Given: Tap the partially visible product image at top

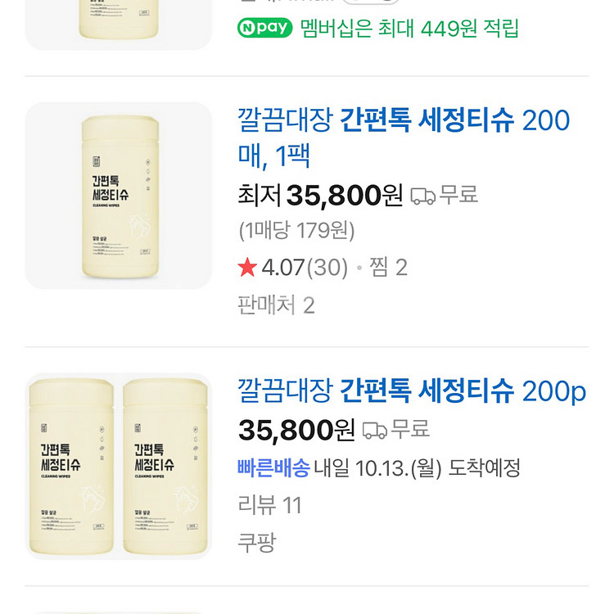Looking at the screenshot, I should (x=119, y=20).
